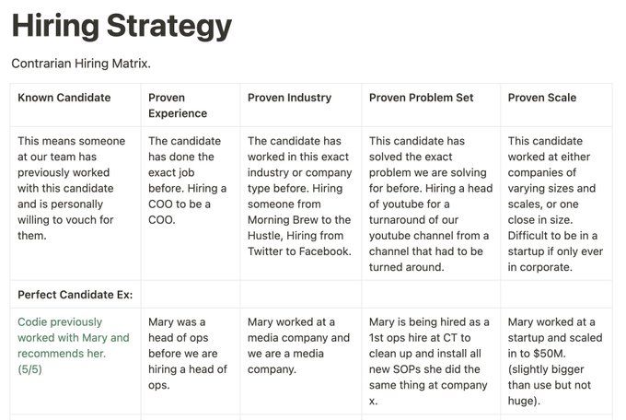
Task: Click the 1st ops hire at CT cell
Action: tap(431, 361)
